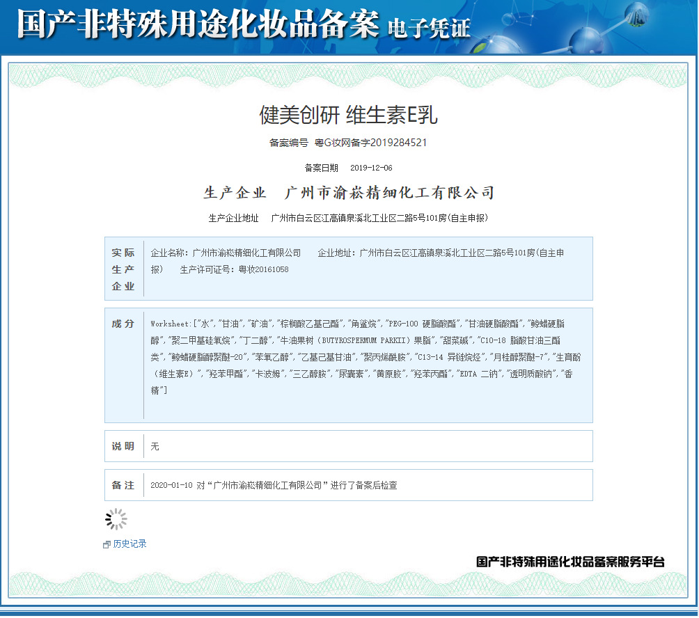Click the 备案日期 label
699x618 pixels.
322,168
